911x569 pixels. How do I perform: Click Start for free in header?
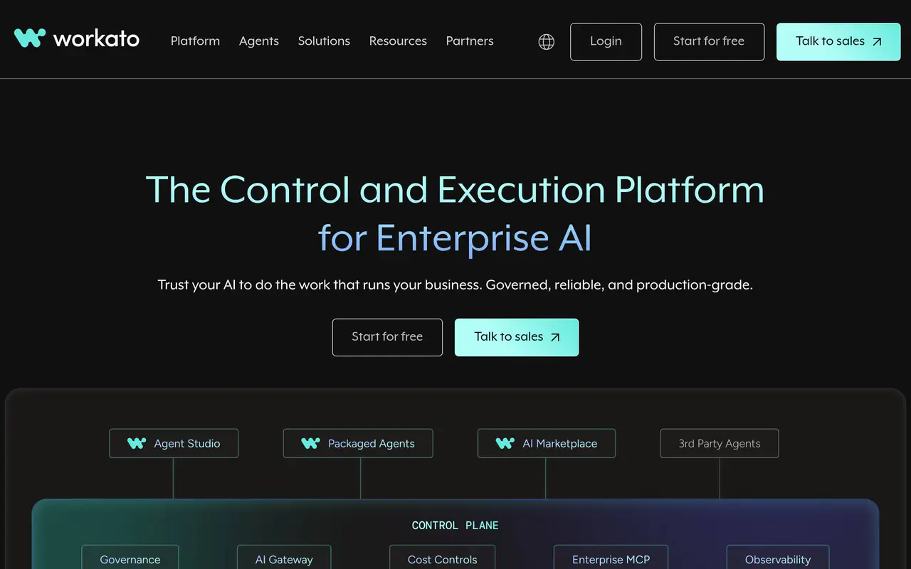pyautogui.click(x=709, y=41)
